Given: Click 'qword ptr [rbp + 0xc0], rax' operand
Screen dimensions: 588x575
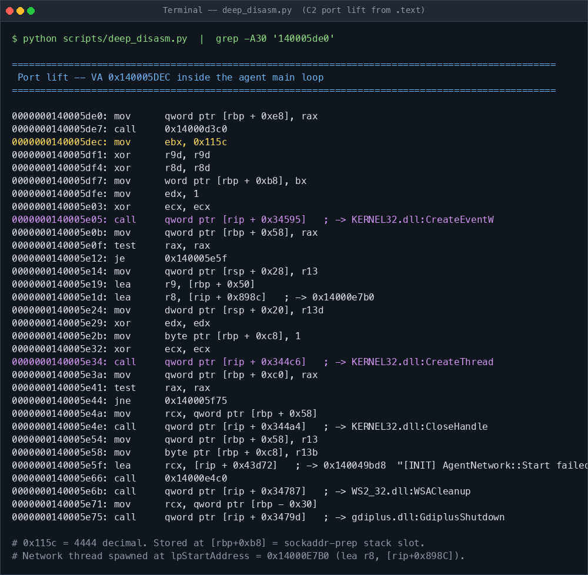Looking at the screenshot, I should coord(241,375).
